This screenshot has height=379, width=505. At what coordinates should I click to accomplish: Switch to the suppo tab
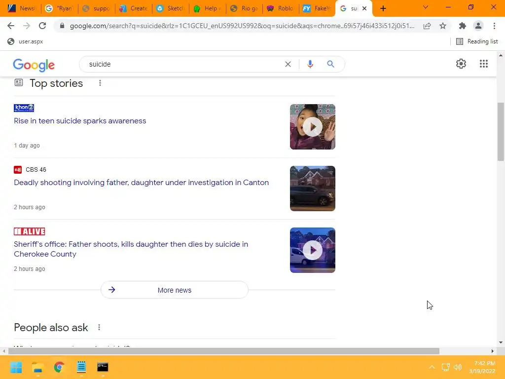(96, 8)
